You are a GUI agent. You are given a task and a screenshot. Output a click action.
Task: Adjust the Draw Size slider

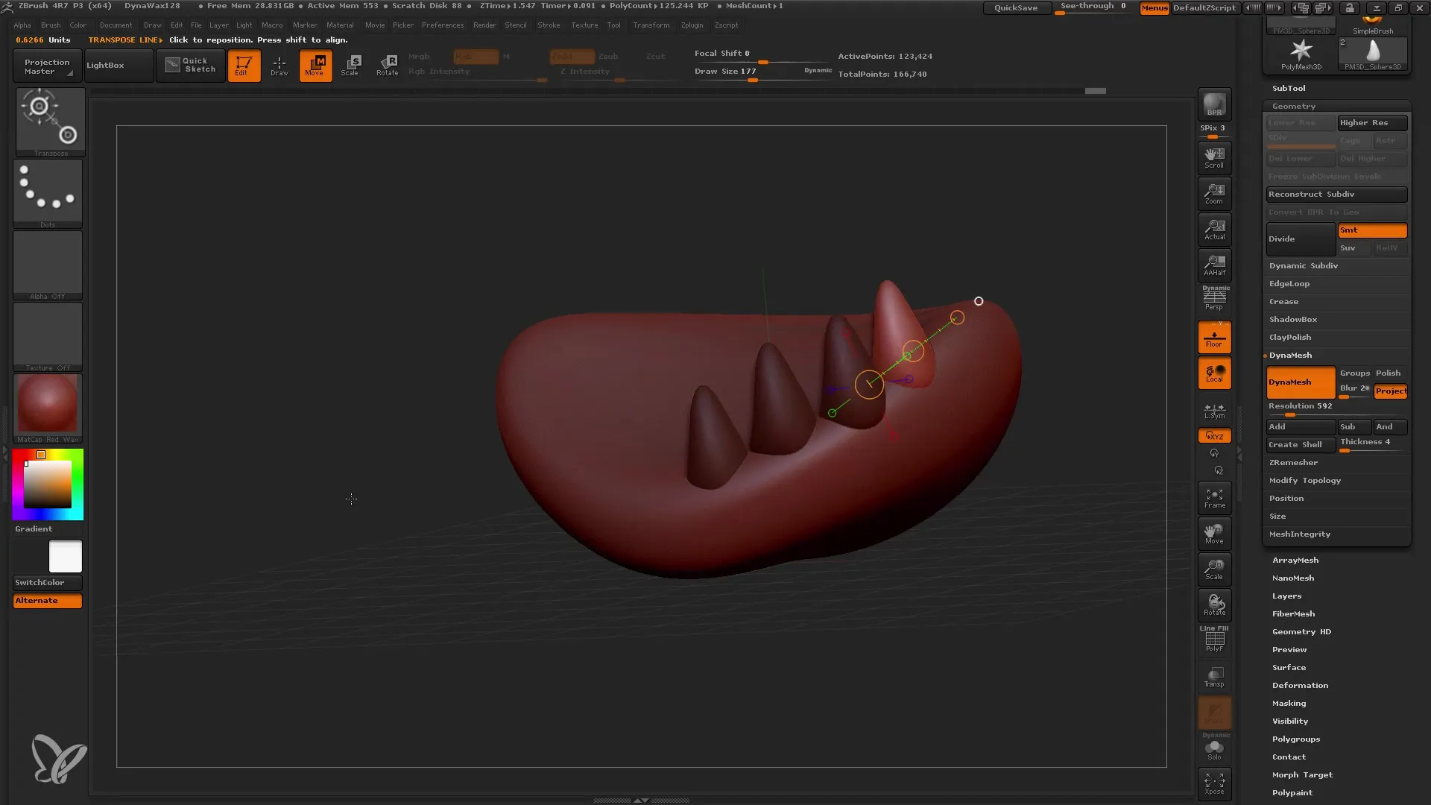point(763,73)
